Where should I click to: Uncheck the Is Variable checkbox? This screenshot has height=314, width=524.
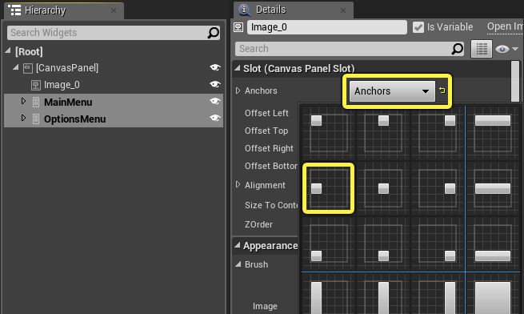(418, 27)
